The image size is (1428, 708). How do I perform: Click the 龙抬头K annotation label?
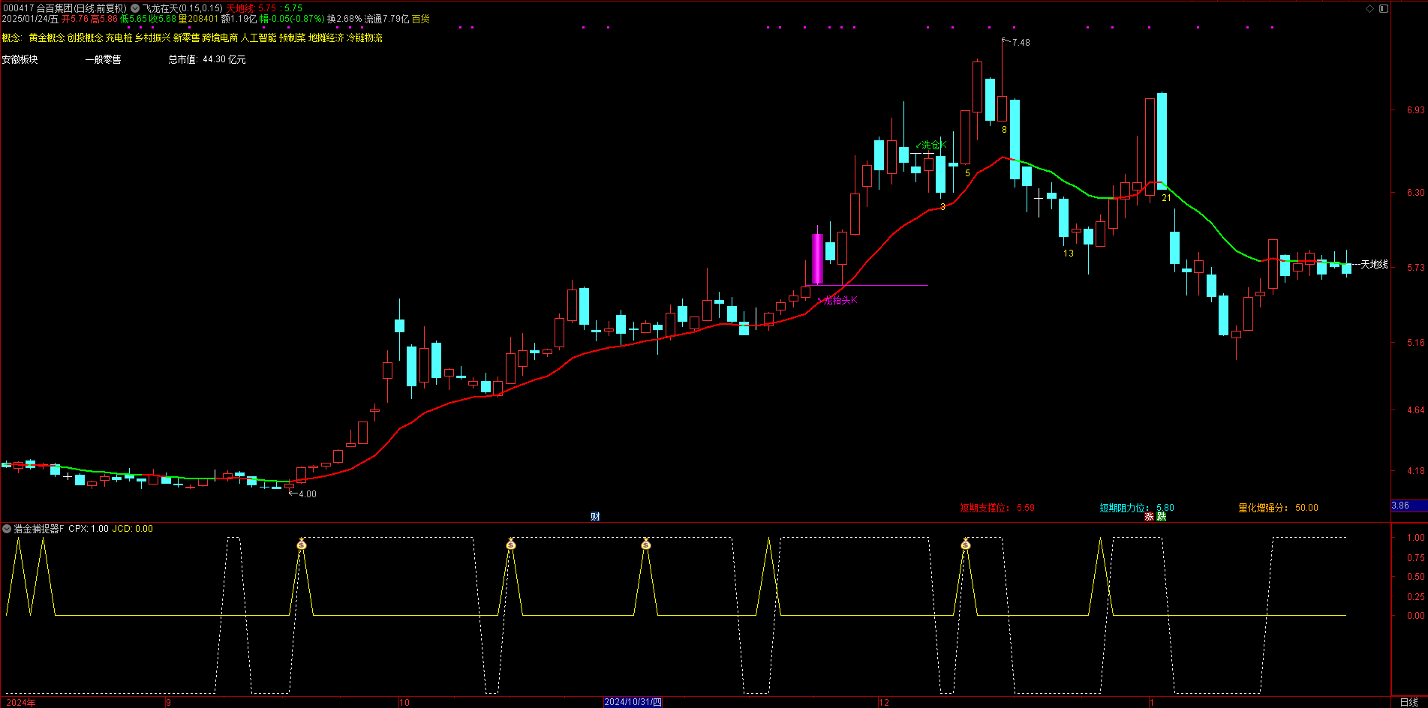point(837,300)
